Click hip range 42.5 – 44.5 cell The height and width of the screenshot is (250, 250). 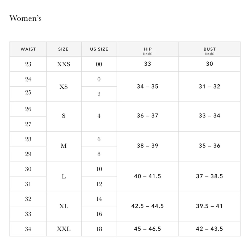(148, 206)
